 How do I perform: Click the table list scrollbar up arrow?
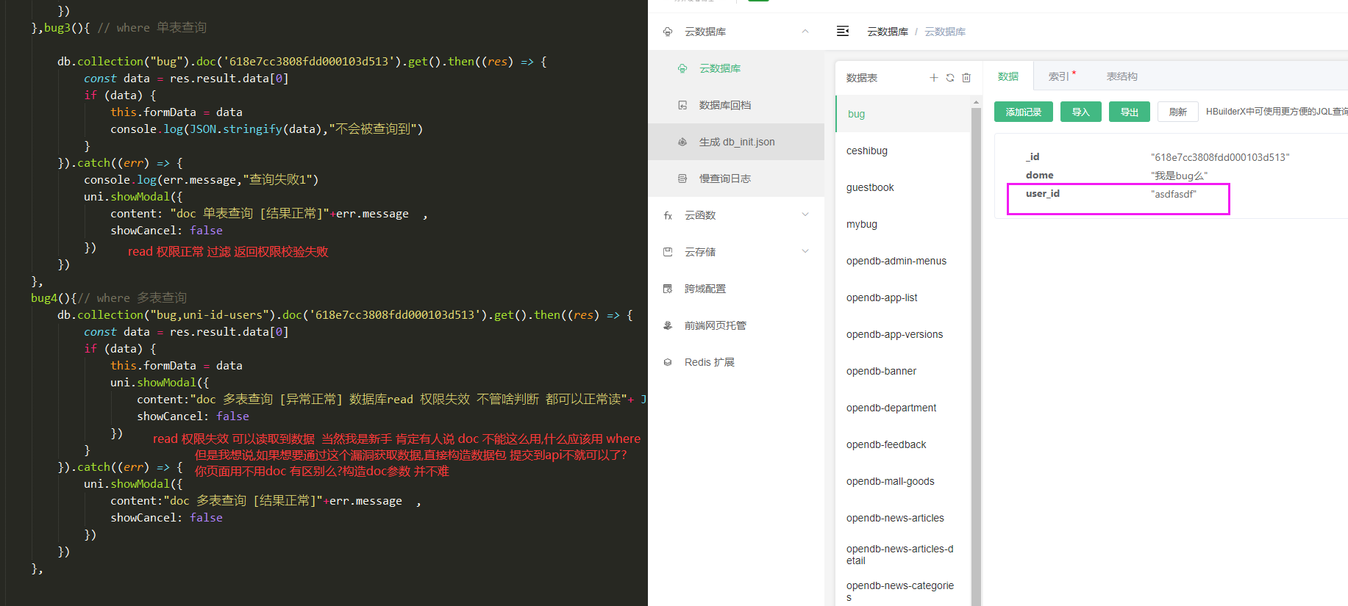pos(976,102)
